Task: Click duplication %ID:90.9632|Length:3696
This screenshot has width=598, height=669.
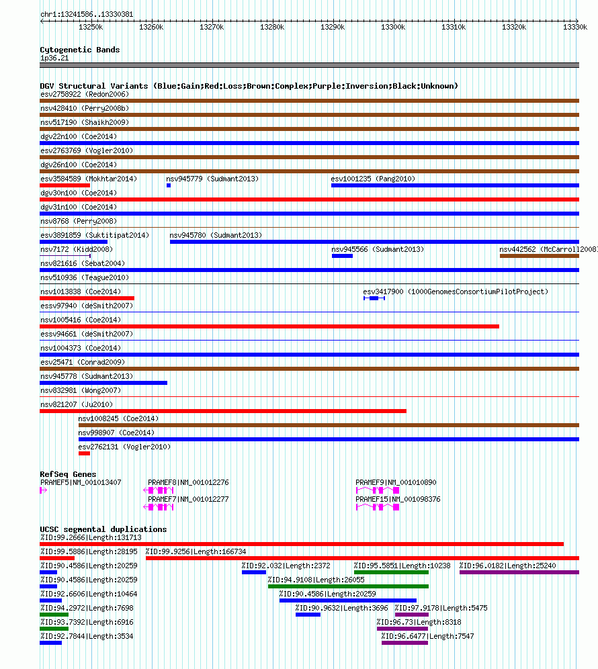Action: coord(308,614)
